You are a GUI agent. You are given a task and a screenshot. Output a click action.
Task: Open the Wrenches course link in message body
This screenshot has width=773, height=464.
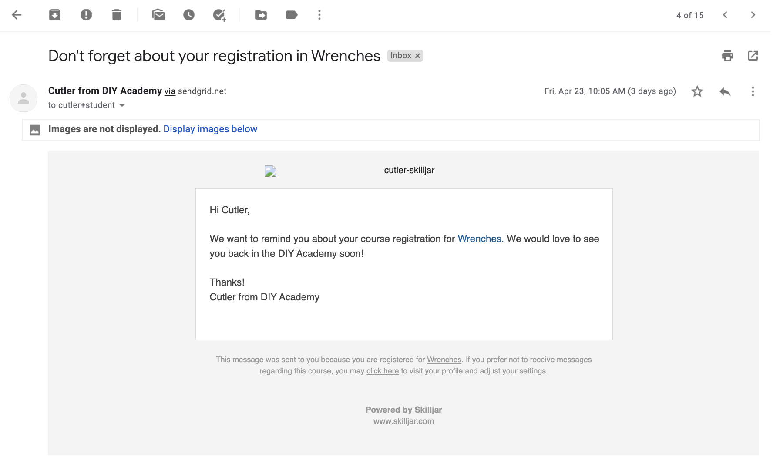479,239
